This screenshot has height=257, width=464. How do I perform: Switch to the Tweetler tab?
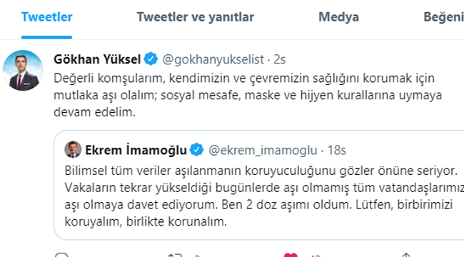46,17
